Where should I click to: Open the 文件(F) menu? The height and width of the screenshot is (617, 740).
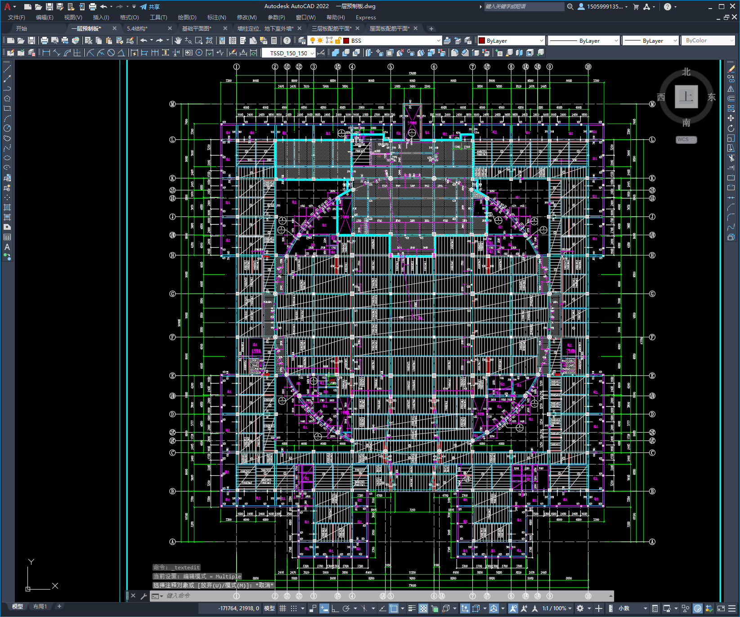(x=17, y=18)
